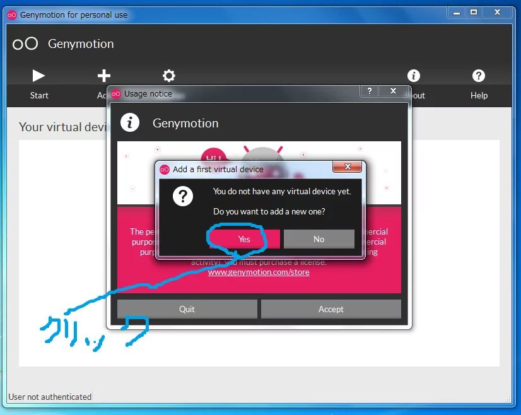
Task: Click the Genymotion icon in main title bar
Action: point(12,15)
